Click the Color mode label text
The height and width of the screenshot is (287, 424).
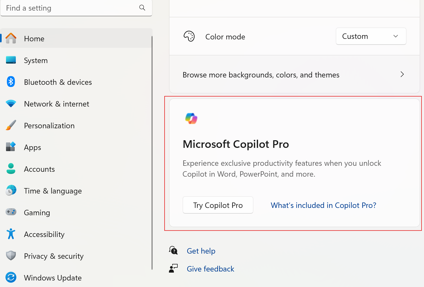tap(225, 37)
